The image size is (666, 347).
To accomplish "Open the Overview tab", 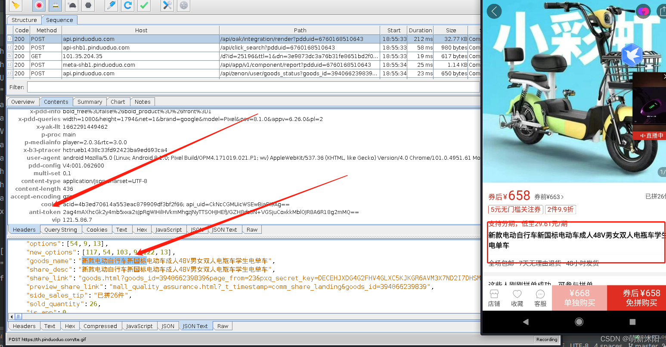I will (23, 102).
